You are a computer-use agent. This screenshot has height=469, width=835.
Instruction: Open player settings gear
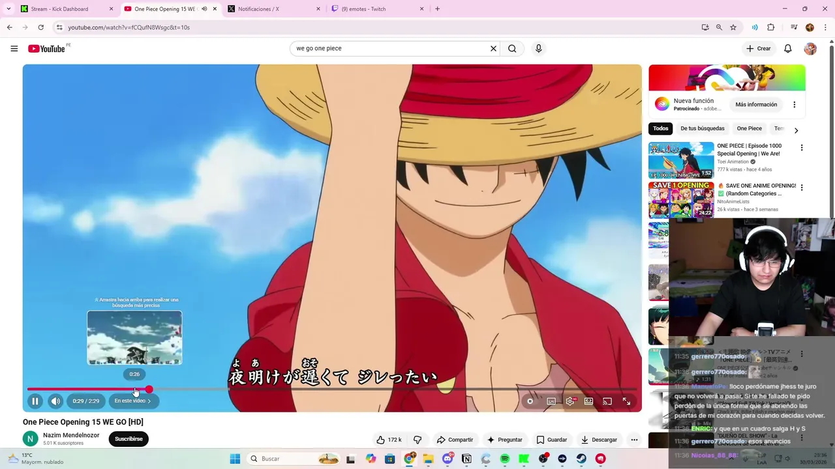click(570, 401)
